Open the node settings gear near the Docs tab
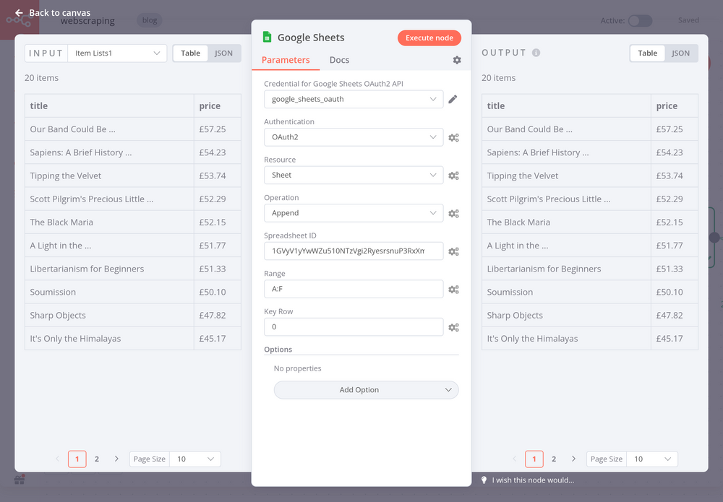723x502 pixels. [x=457, y=60]
